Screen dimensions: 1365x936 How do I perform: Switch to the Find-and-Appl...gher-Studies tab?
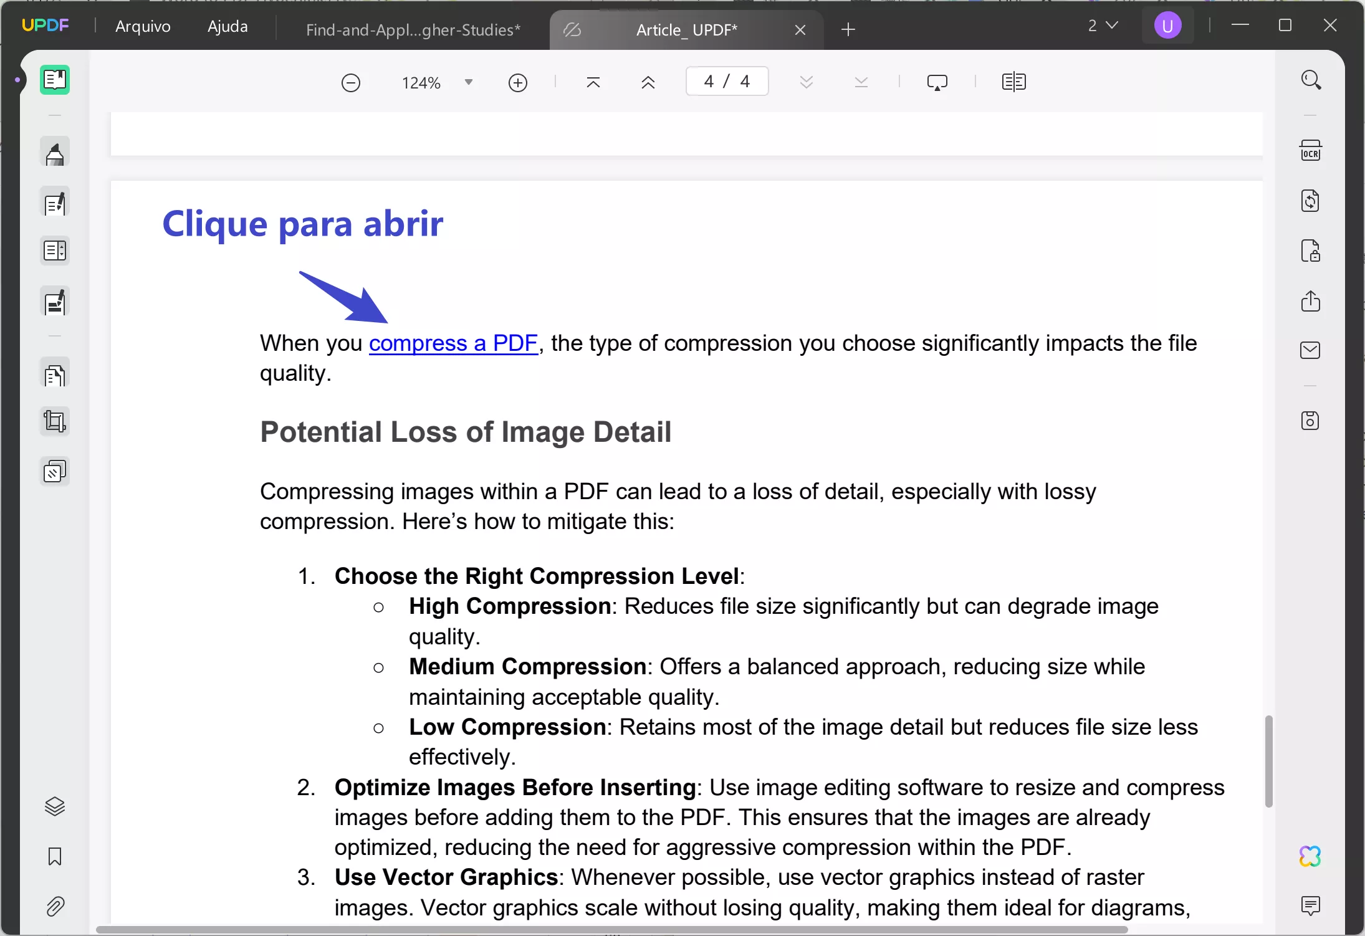pos(413,29)
